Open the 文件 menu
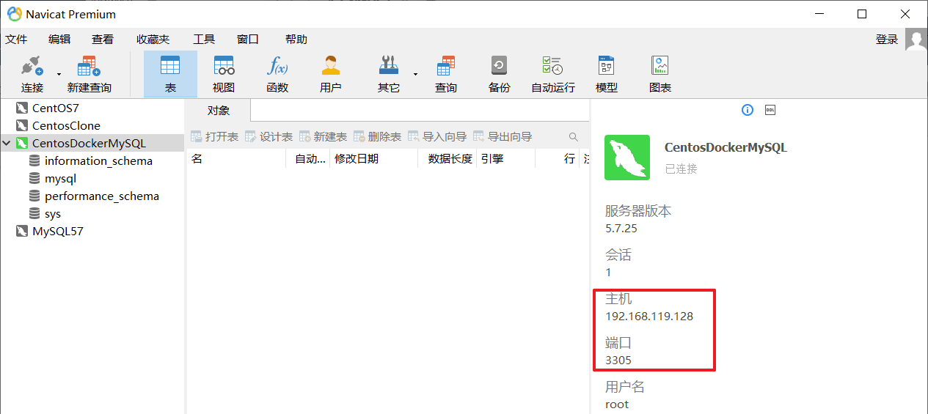Screen dimensions: 928x414 (x=16, y=40)
